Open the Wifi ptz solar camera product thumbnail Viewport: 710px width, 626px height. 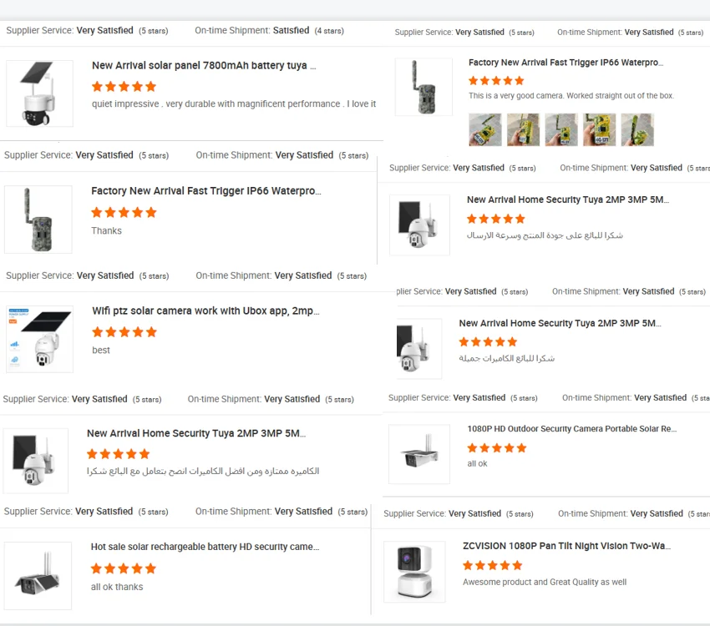pos(39,338)
